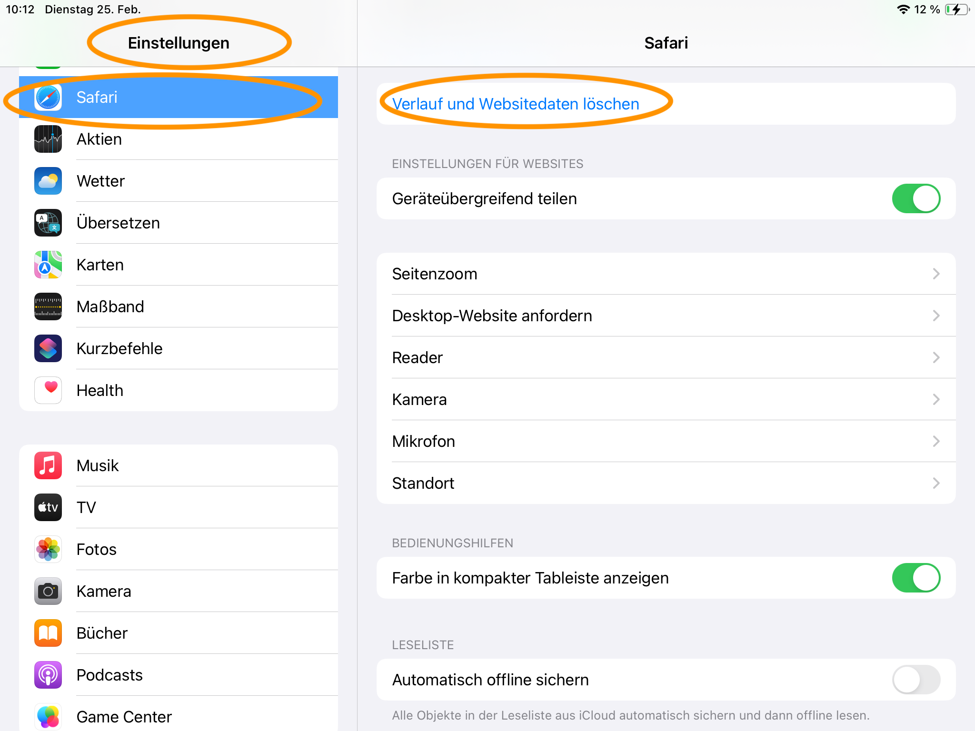Open Game Center settings entry
Viewport: 975px width, 731px height.
point(179,713)
